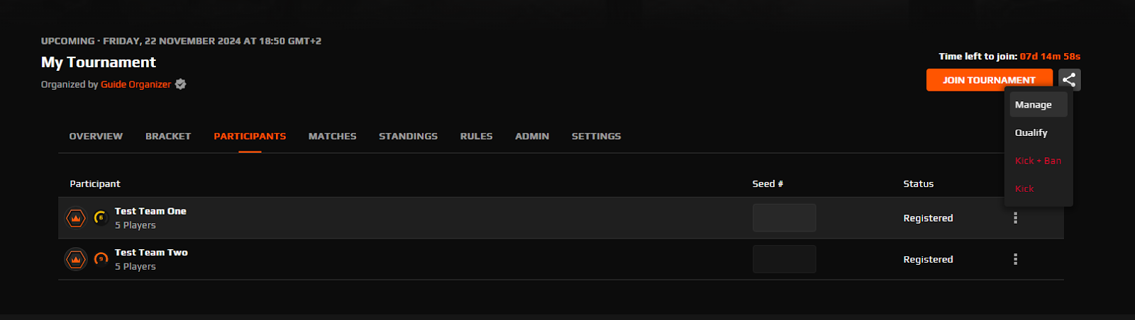Click the verified badge beside Guide Organizer
The height and width of the screenshot is (320, 1135).
181,84
